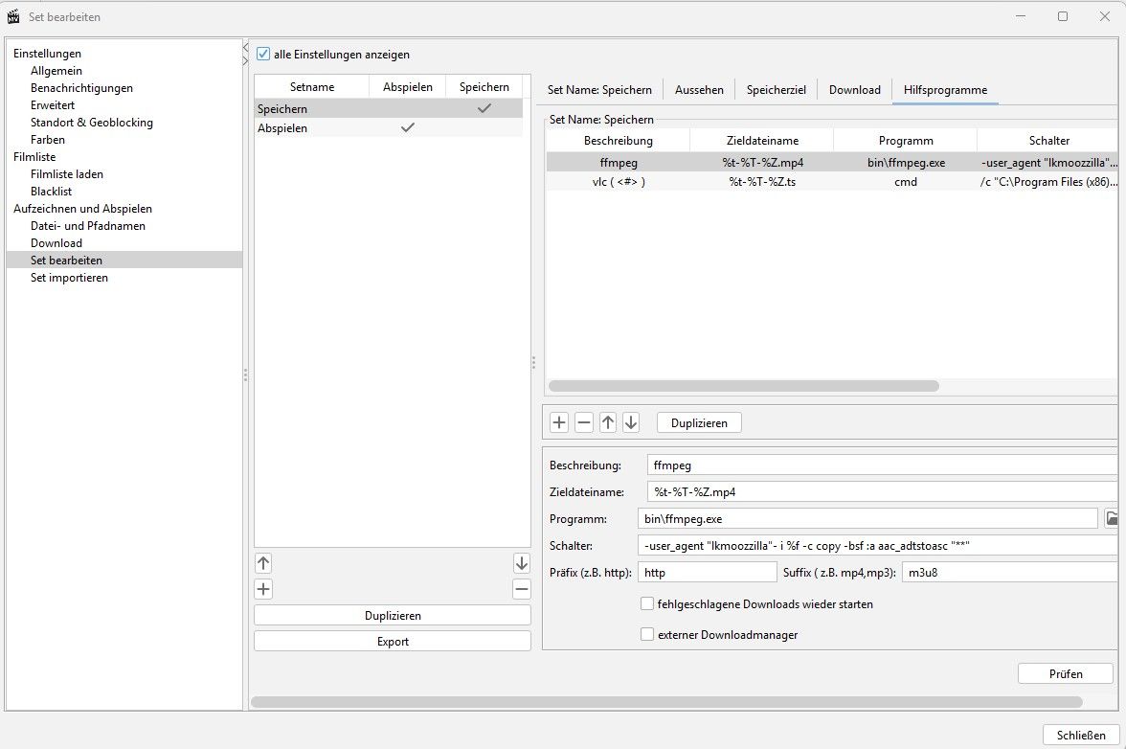Select Download in settings tree

click(x=56, y=242)
